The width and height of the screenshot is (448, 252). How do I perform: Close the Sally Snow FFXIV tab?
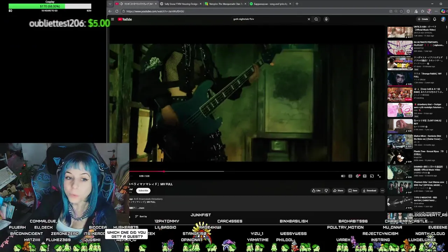201,4
